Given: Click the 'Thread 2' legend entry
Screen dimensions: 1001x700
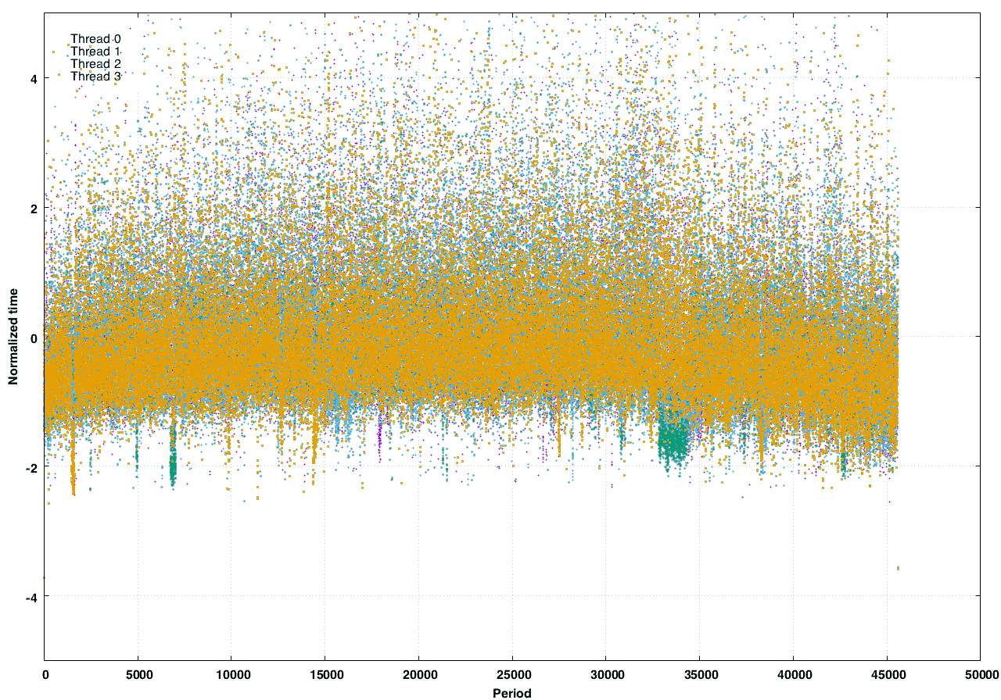Looking at the screenshot, I should pyautogui.click(x=95, y=63).
